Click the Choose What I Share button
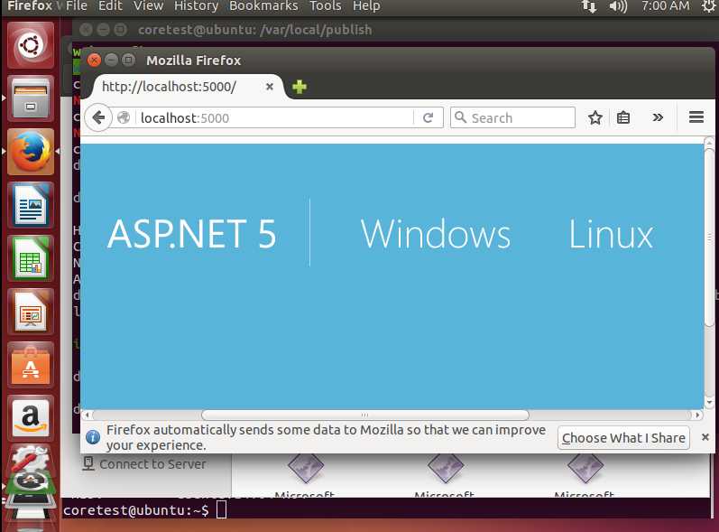The height and width of the screenshot is (532, 719). click(623, 438)
